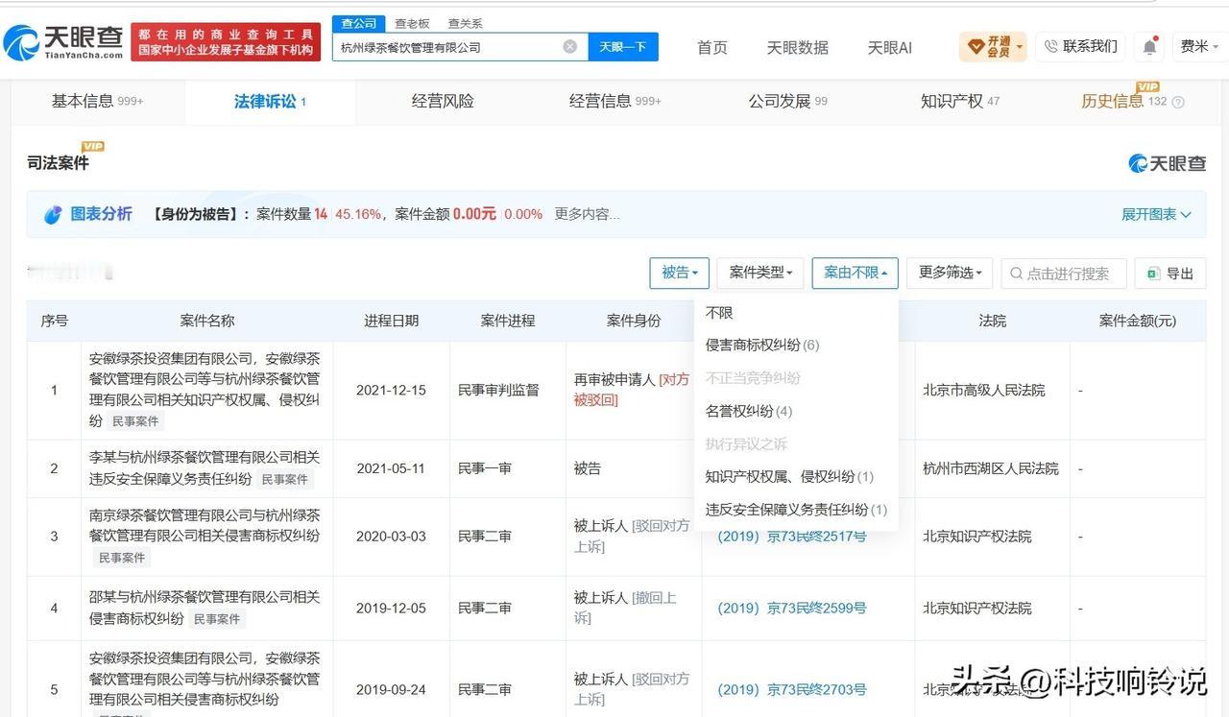The height and width of the screenshot is (717, 1229).
Task: Open 天眼AI in top navigation
Action: point(889,47)
